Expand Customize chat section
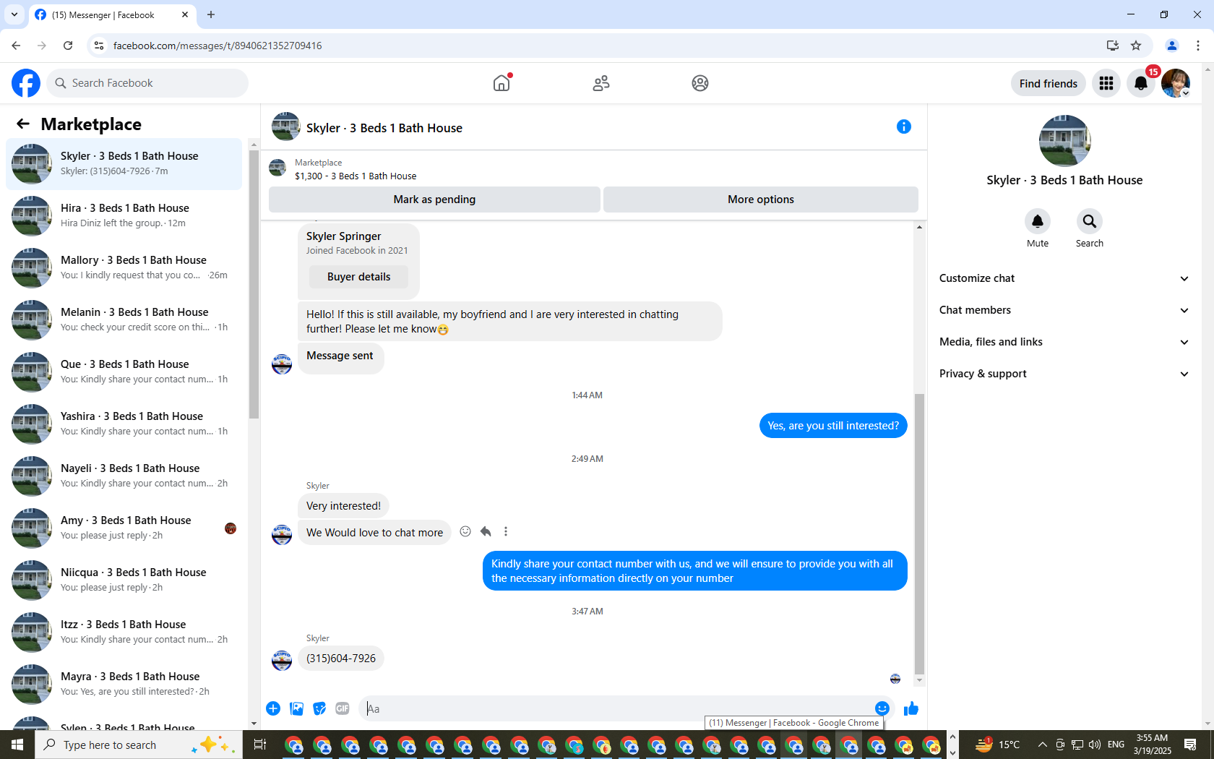 [x=1064, y=278]
